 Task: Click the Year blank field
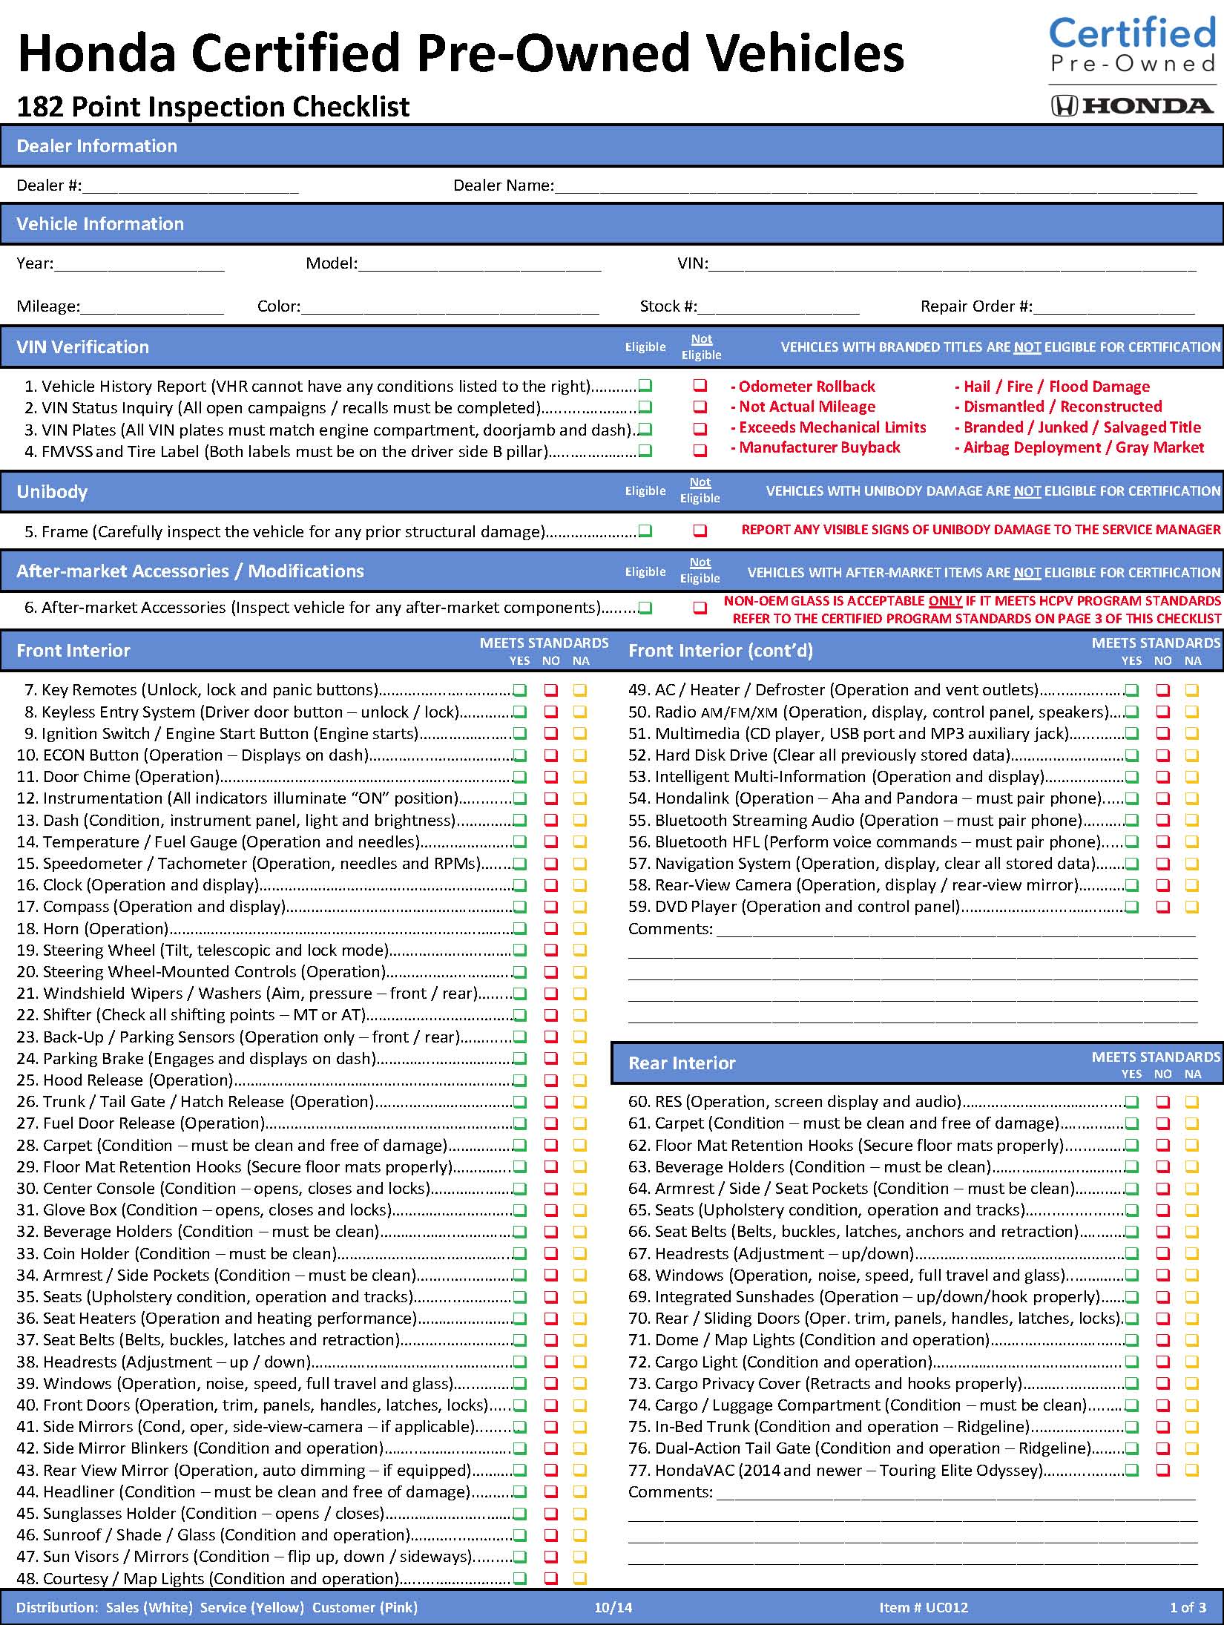tap(139, 263)
